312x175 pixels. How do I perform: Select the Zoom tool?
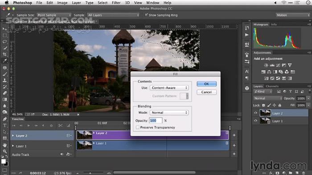click(4, 151)
